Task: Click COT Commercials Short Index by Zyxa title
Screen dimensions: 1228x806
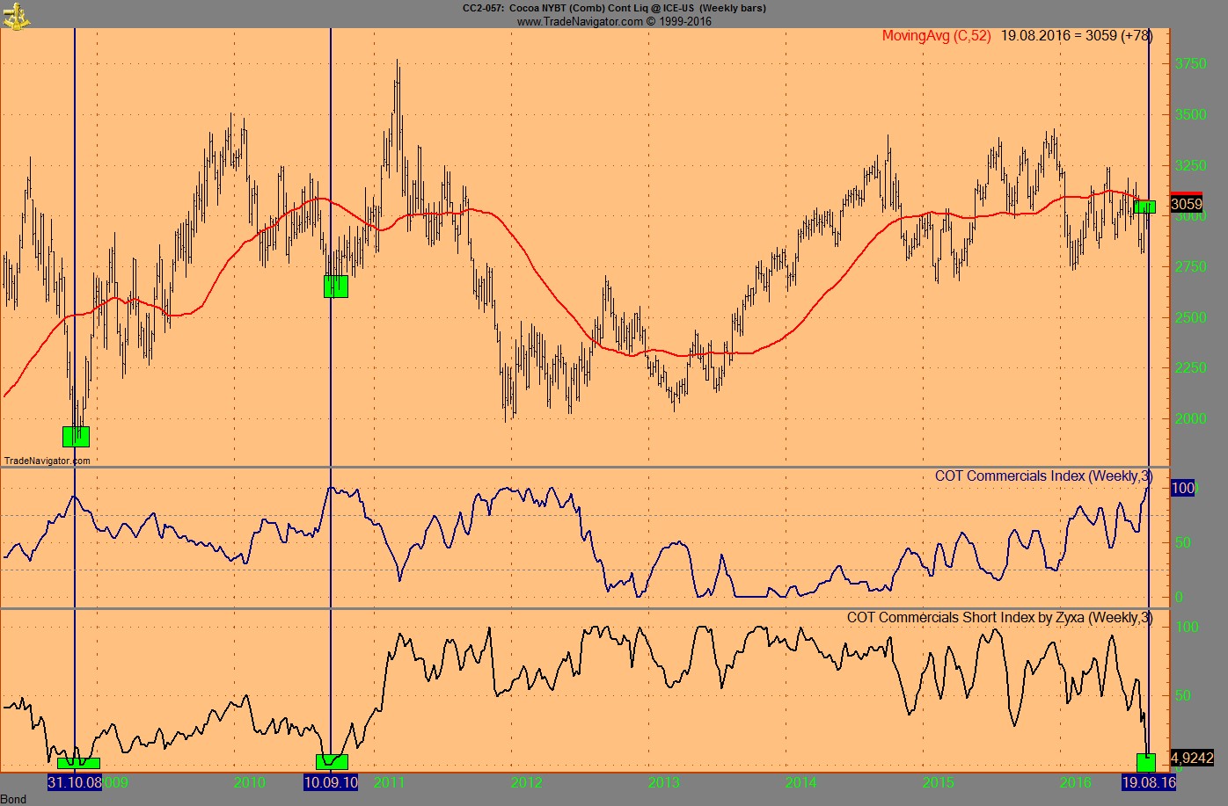Action: (999, 617)
